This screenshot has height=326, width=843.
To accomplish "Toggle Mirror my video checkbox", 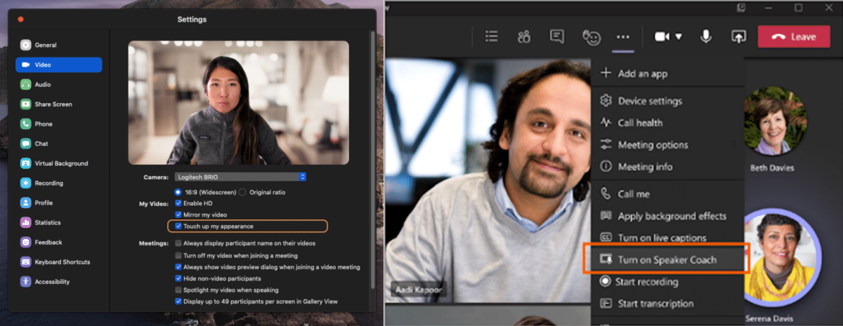I will (178, 214).
